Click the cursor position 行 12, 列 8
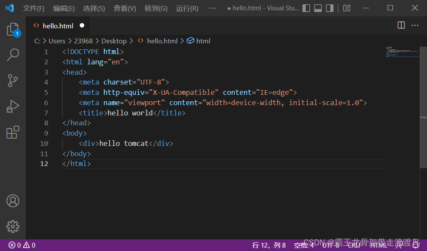427x251 pixels. (269, 245)
